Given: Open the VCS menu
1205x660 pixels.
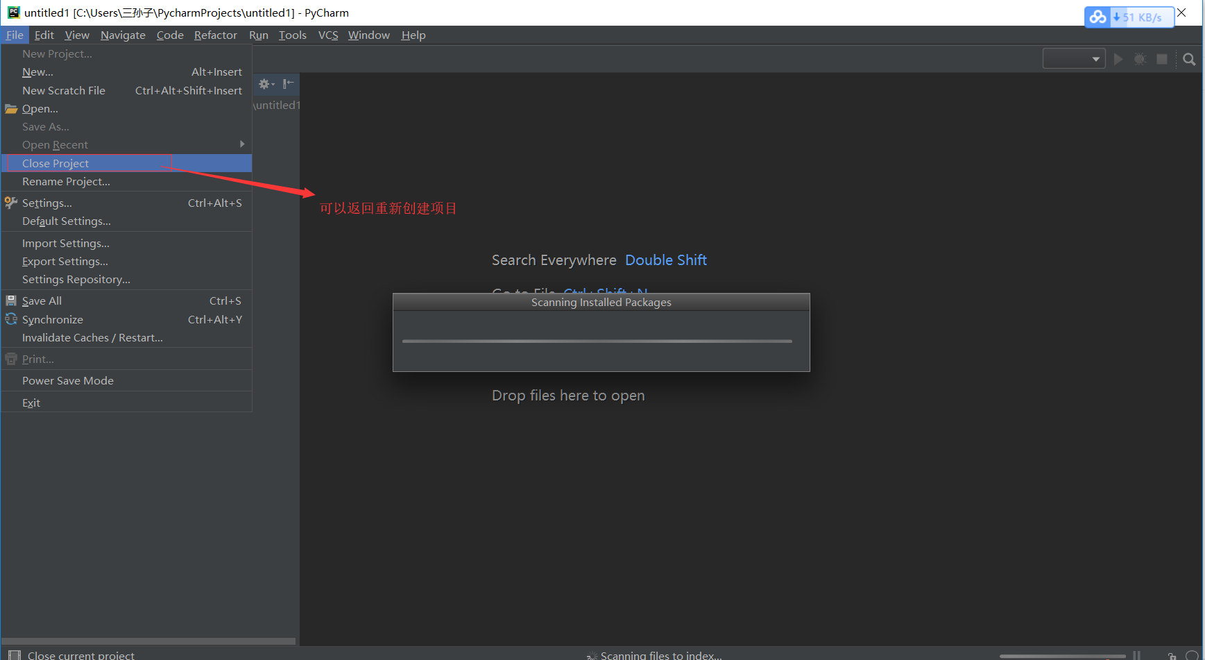Looking at the screenshot, I should tap(328, 35).
